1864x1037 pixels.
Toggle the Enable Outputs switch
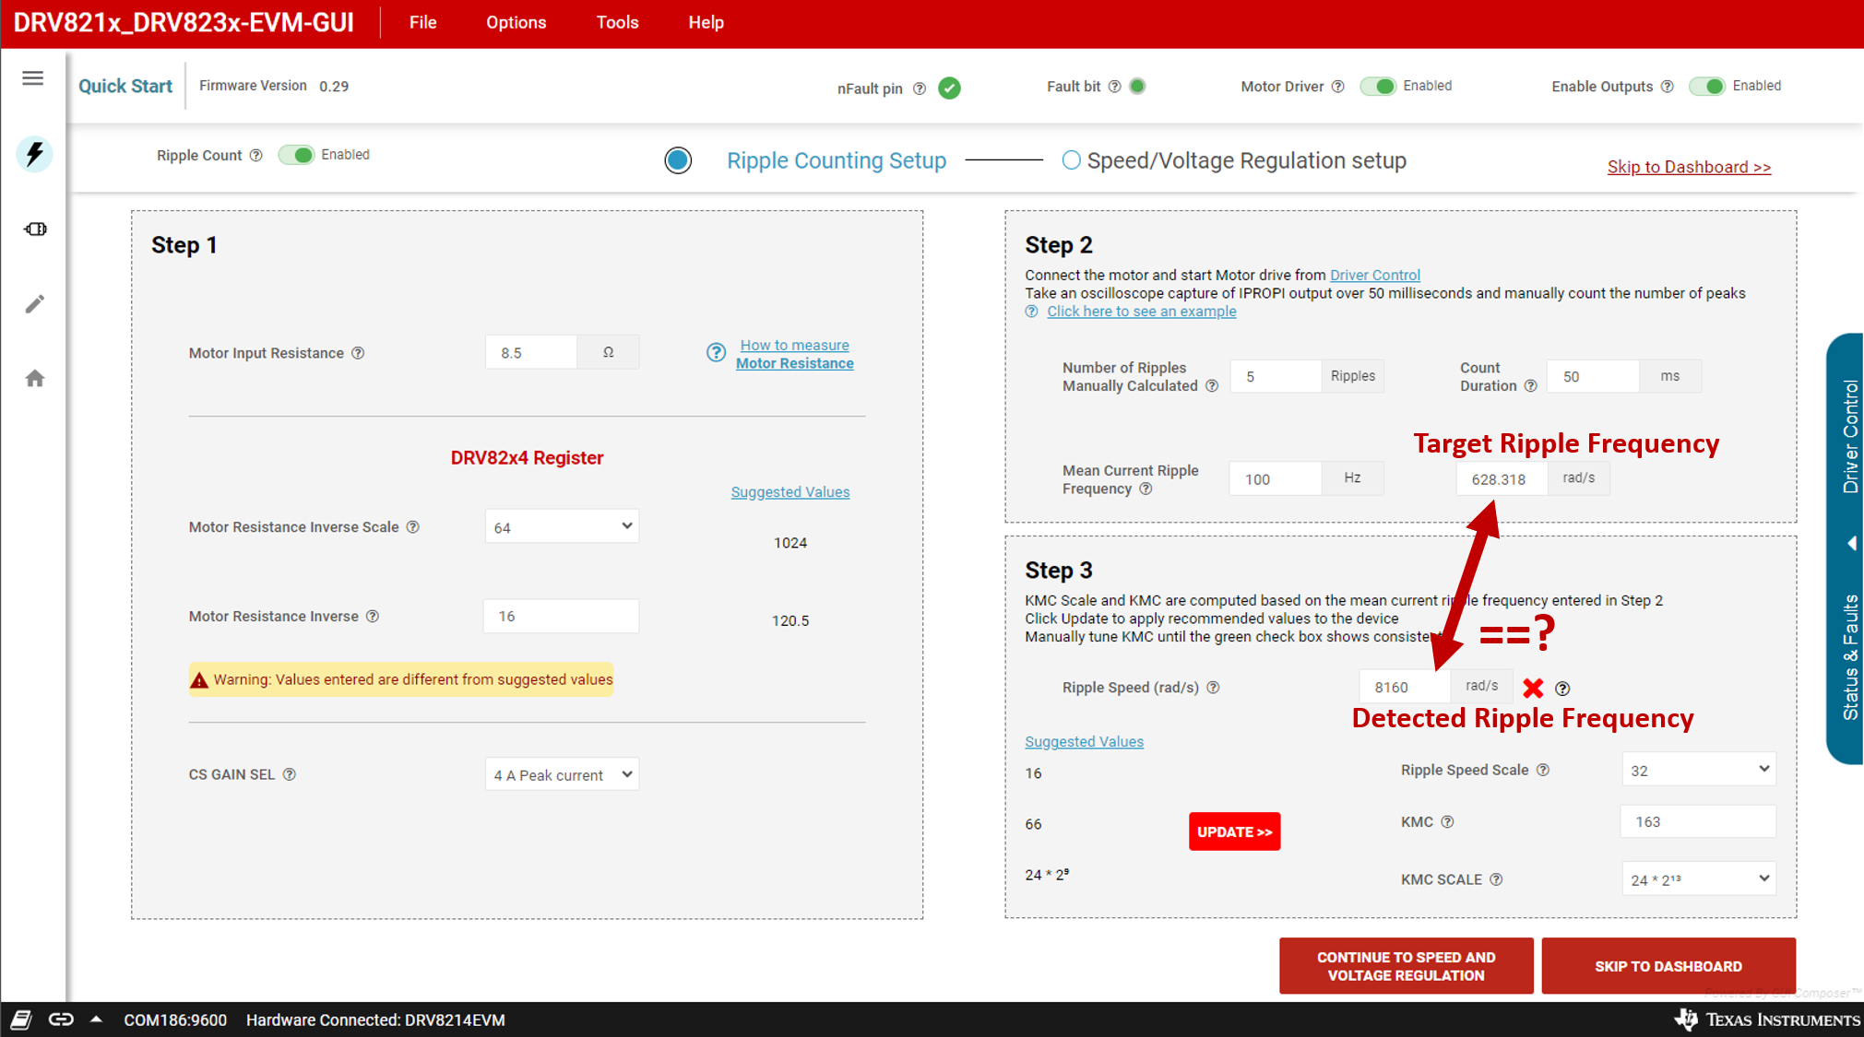click(x=1707, y=86)
